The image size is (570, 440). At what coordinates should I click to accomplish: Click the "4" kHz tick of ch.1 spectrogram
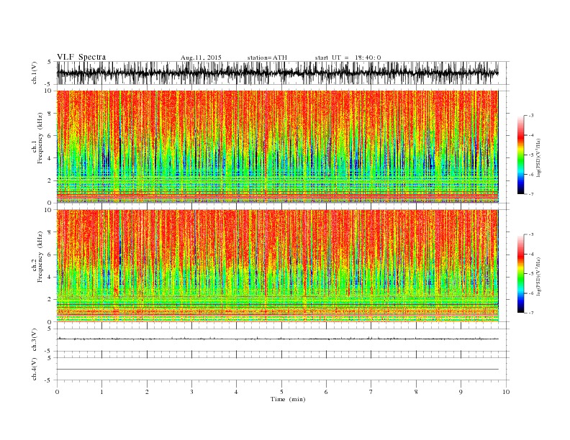tap(50, 158)
